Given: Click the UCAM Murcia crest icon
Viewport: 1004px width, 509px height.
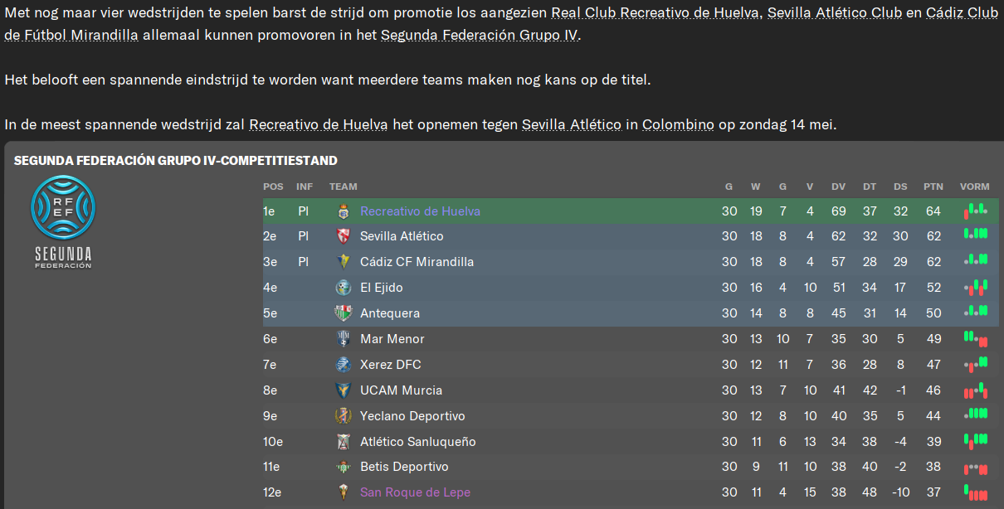Looking at the screenshot, I should click(x=344, y=390).
